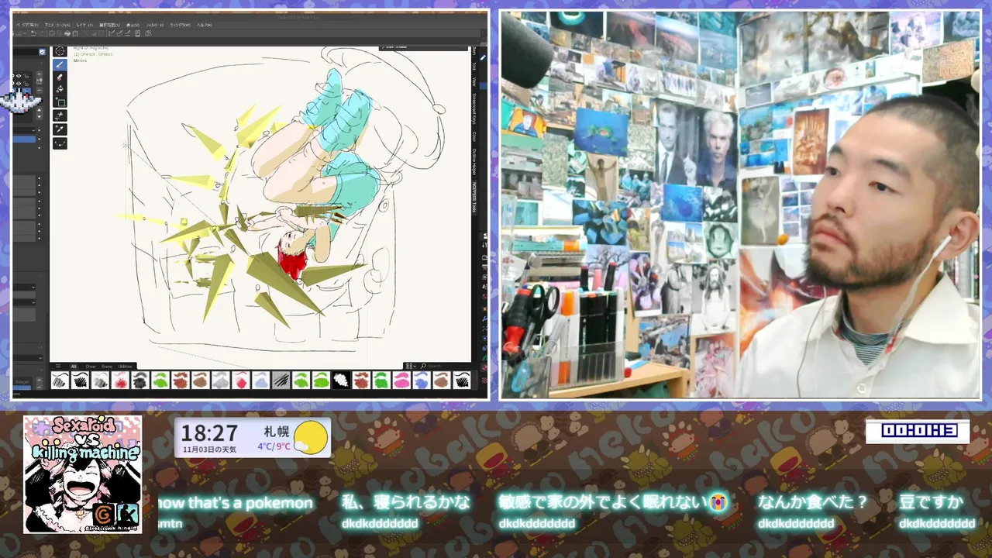
Task: Click the transform icon in command bar
Action: [75, 33]
